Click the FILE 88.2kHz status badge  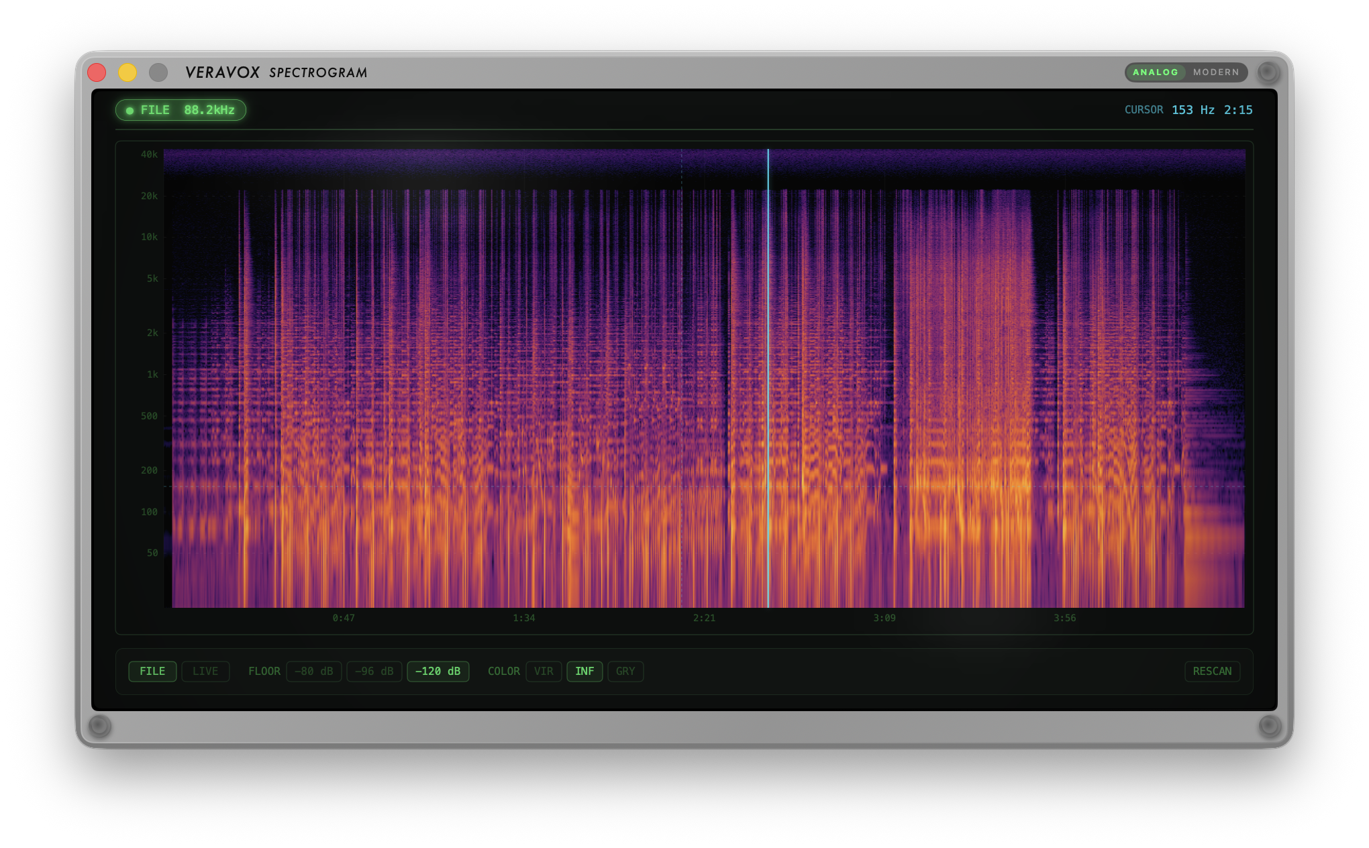(181, 110)
